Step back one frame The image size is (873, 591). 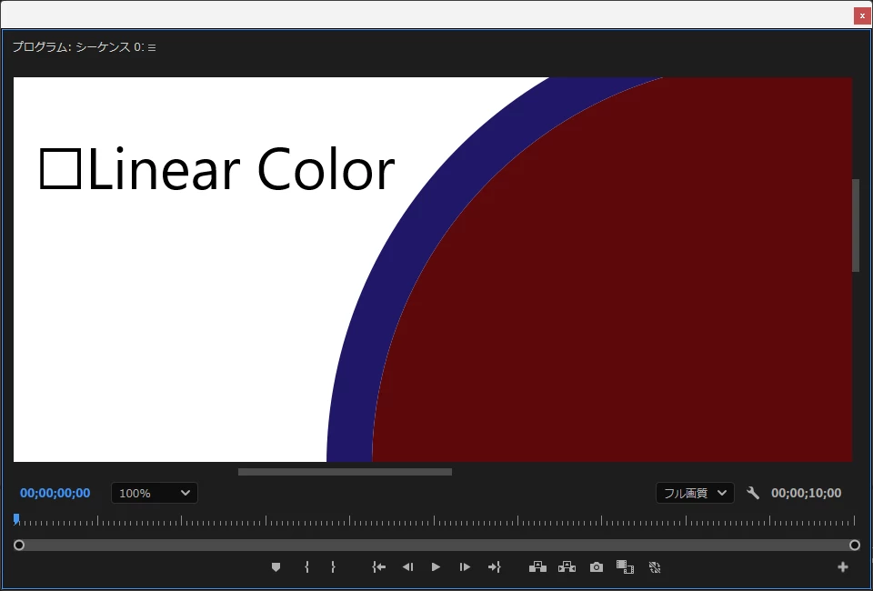(x=407, y=567)
